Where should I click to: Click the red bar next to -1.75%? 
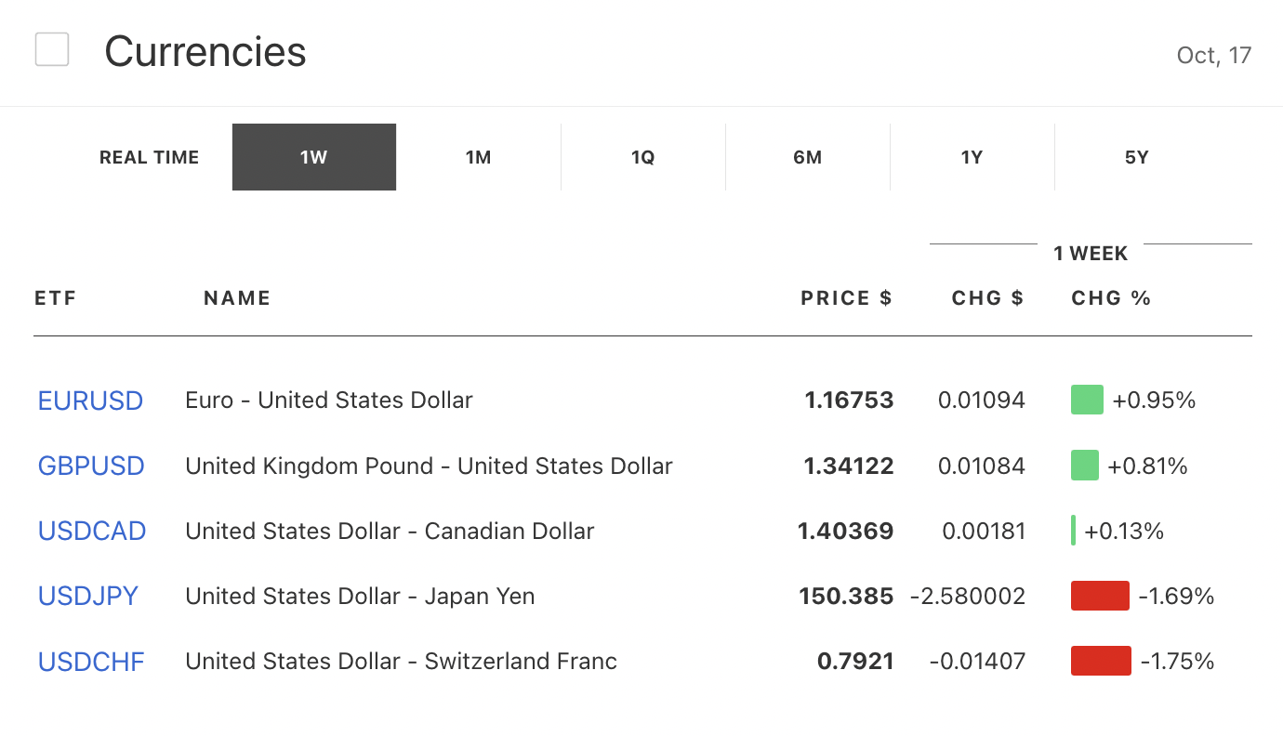tap(1101, 661)
